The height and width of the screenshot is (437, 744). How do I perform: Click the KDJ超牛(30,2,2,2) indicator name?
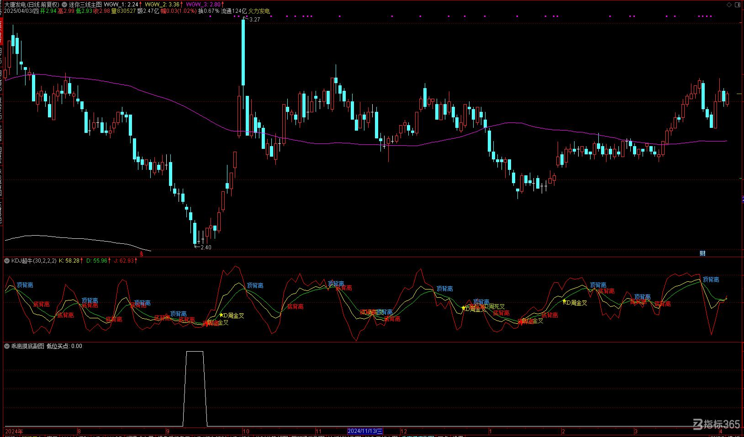point(34,261)
